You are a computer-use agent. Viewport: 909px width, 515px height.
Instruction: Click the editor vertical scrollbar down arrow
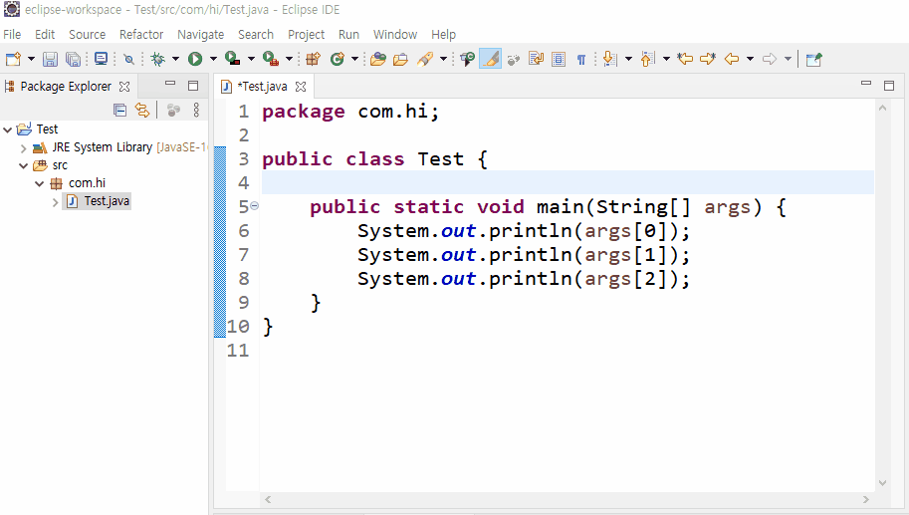tap(882, 482)
